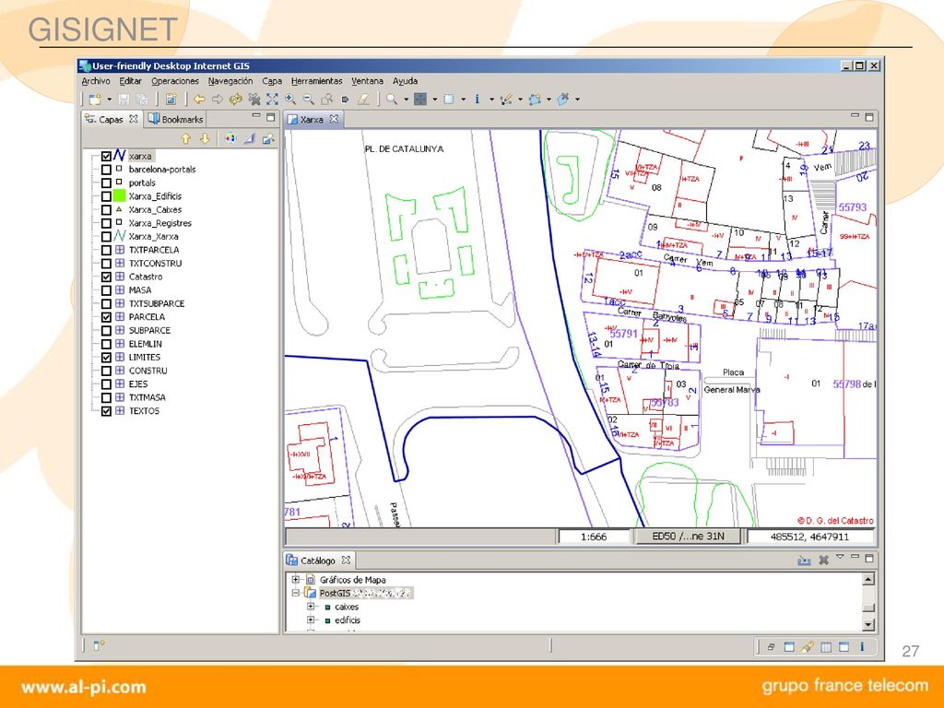This screenshot has height=708, width=944.
Task: Move layer up with up arrow
Action: click(186, 139)
